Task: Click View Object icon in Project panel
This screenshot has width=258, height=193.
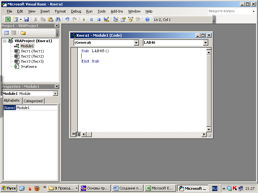Action: 14,33
